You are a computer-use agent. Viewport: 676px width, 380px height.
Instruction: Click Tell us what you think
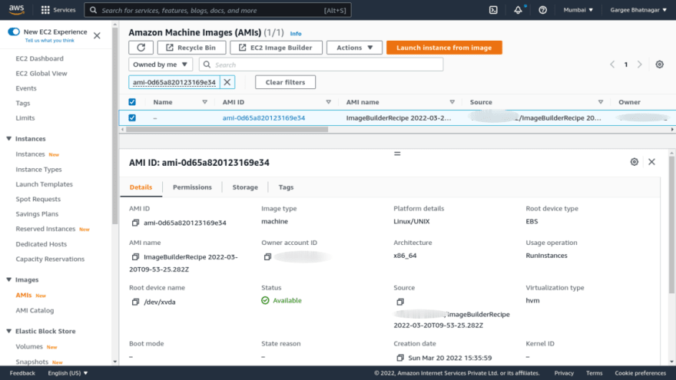[x=50, y=41]
